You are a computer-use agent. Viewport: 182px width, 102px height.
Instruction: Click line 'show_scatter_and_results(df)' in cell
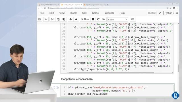(88, 94)
